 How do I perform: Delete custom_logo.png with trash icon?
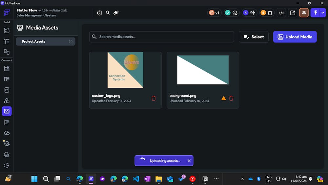pyautogui.click(x=154, y=98)
